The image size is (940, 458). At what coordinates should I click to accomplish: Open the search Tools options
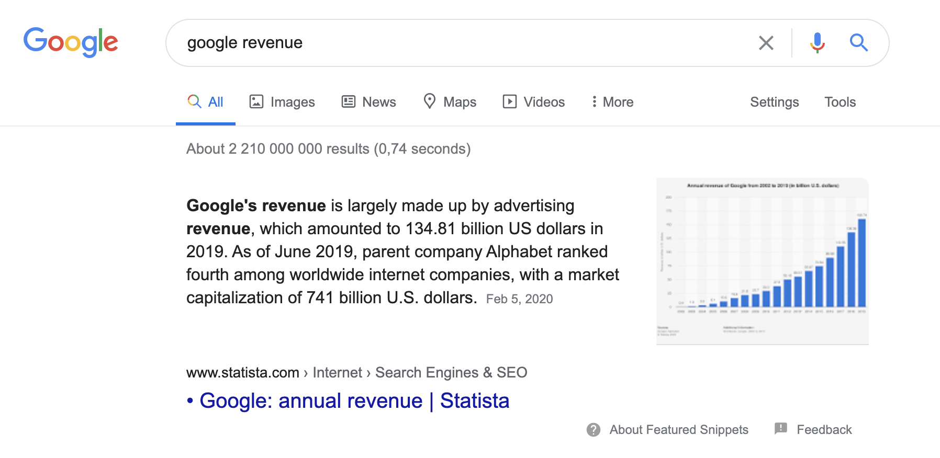click(840, 102)
